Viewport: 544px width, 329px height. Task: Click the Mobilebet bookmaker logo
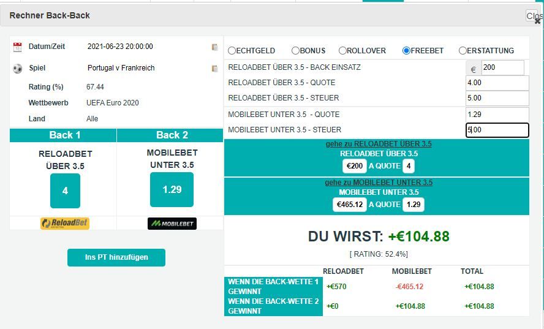tap(172, 224)
